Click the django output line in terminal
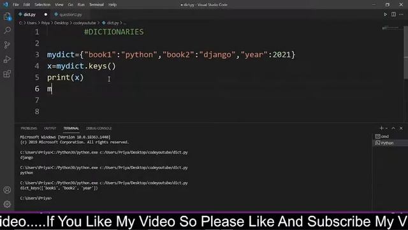This screenshot has width=408, height=230. 27,158
